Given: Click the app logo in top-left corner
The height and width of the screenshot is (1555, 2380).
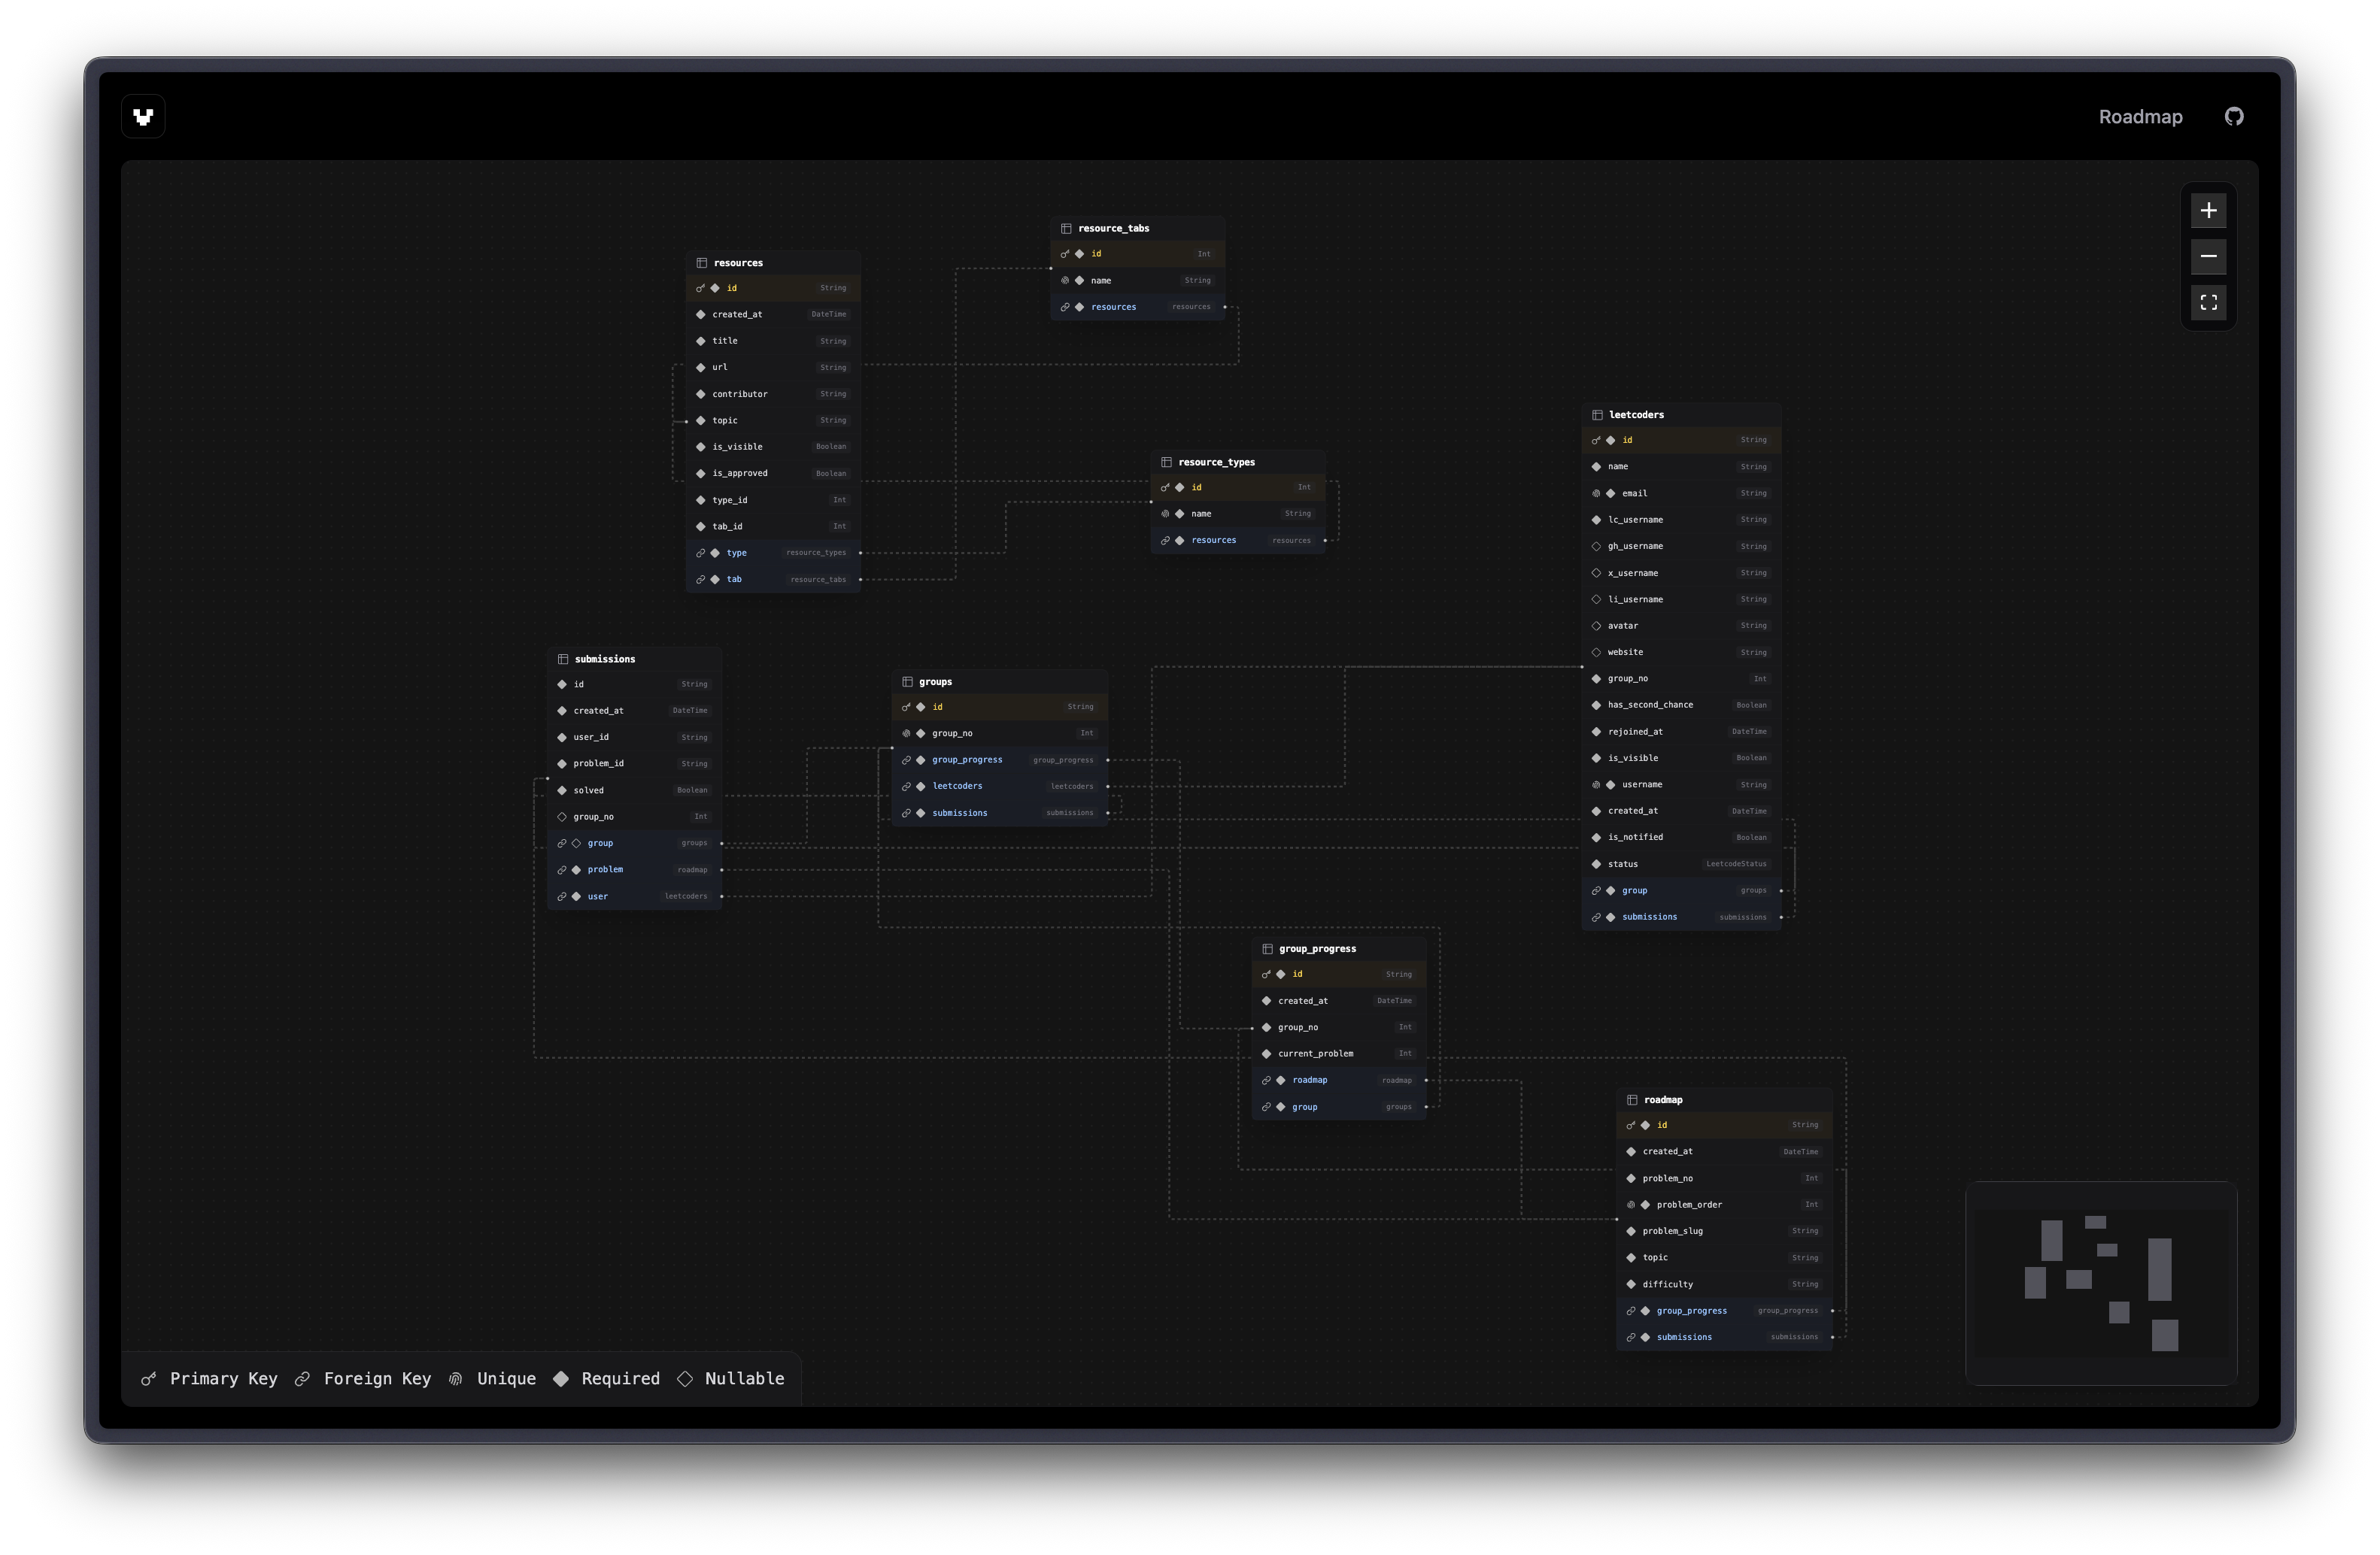Looking at the screenshot, I should click(x=143, y=117).
